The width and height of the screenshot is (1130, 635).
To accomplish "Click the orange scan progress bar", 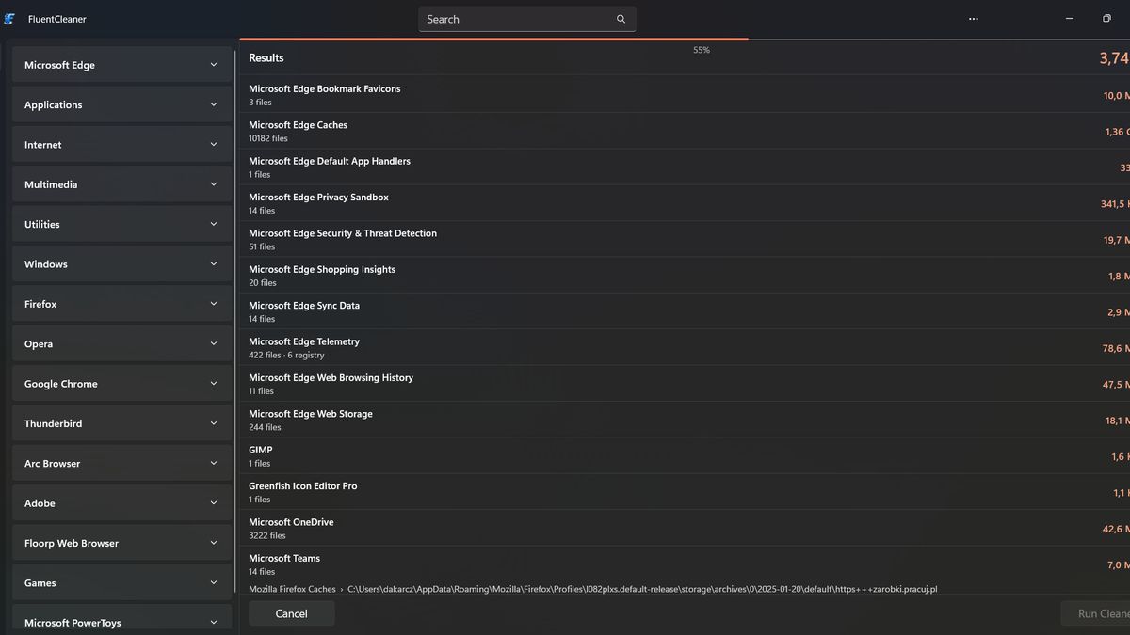I will point(494,39).
